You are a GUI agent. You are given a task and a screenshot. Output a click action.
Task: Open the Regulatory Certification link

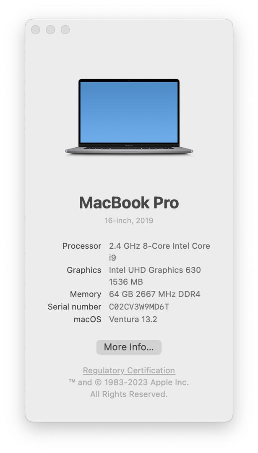point(129,370)
